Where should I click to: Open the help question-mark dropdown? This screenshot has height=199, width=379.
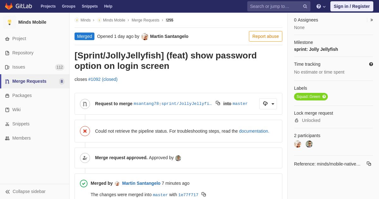[x=321, y=6]
